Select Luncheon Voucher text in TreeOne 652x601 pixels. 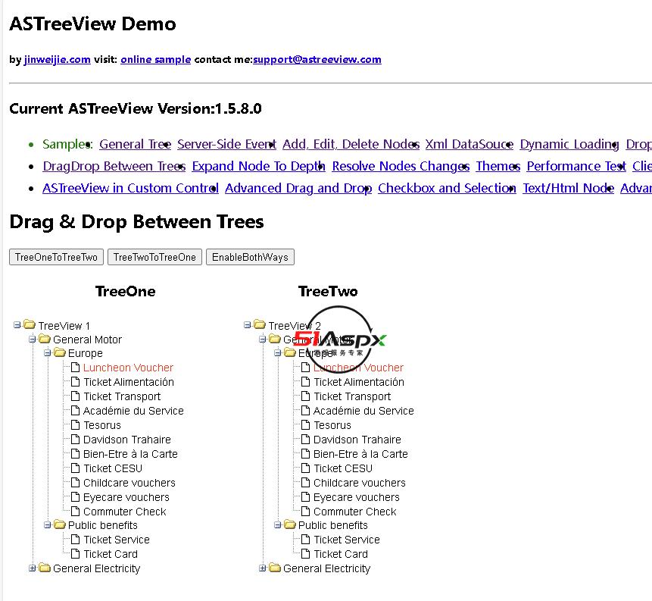(128, 368)
